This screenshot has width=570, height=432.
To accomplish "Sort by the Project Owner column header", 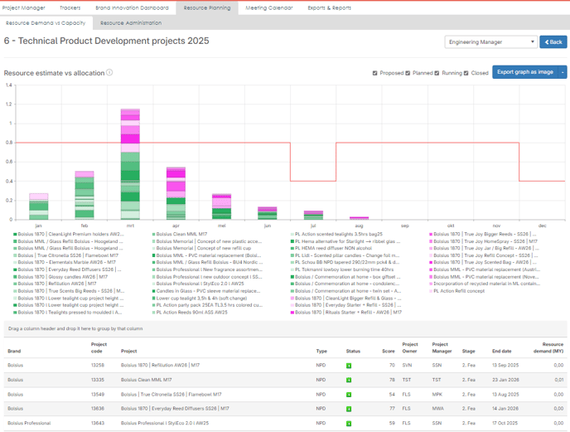I will click(410, 347).
